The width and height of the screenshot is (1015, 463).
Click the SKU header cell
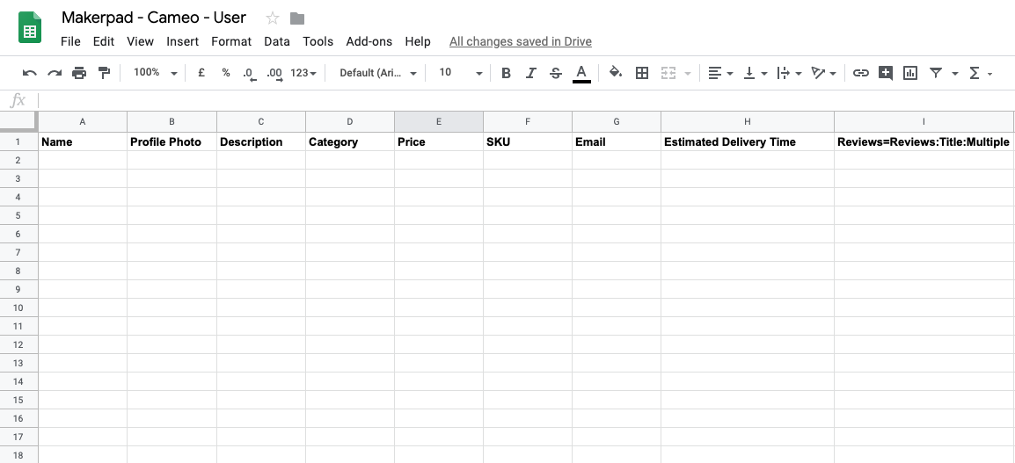pos(528,141)
